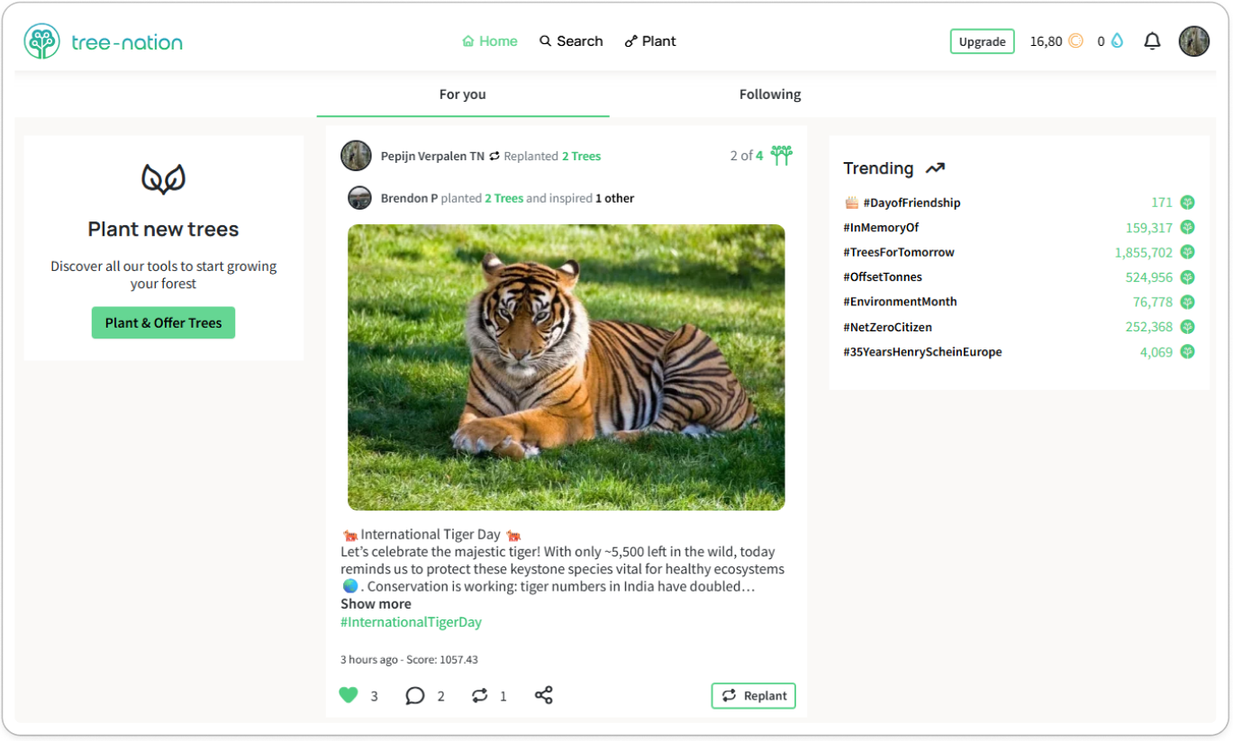Click the trees icon next to 2 of 4
This screenshot has width=1233, height=741.
(x=781, y=155)
